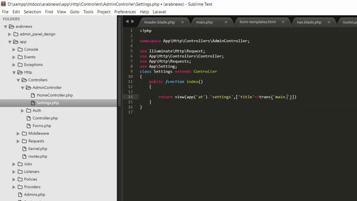The height and width of the screenshot is (201, 357).
Task: Open the Tools menu
Action: tap(88, 12)
